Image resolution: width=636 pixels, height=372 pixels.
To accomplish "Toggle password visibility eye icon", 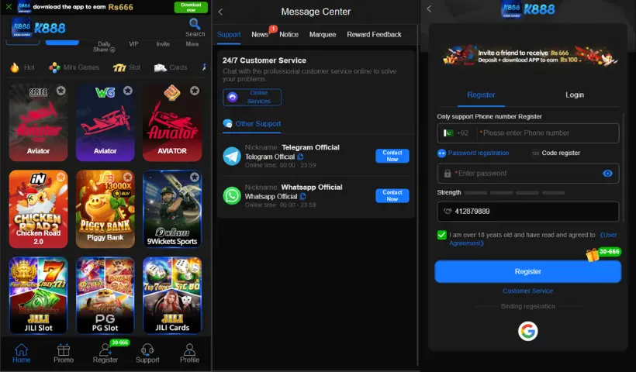I will coord(607,174).
